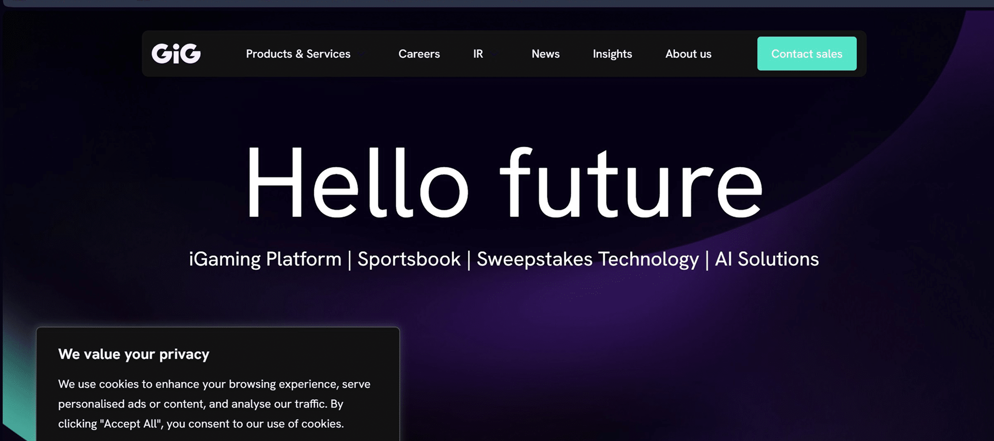Visit the About us page
994x441 pixels.
(x=688, y=54)
